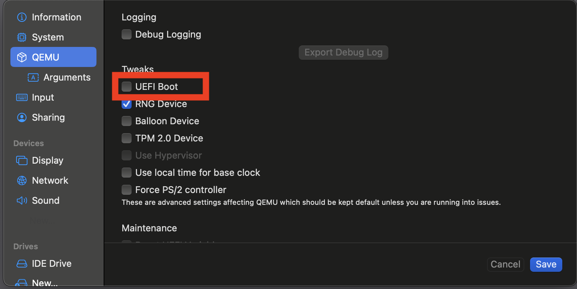Image resolution: width=577 pixels, height=289 pixels.
Task: Enable Debug Logging
Action: (x=127, y=34)
